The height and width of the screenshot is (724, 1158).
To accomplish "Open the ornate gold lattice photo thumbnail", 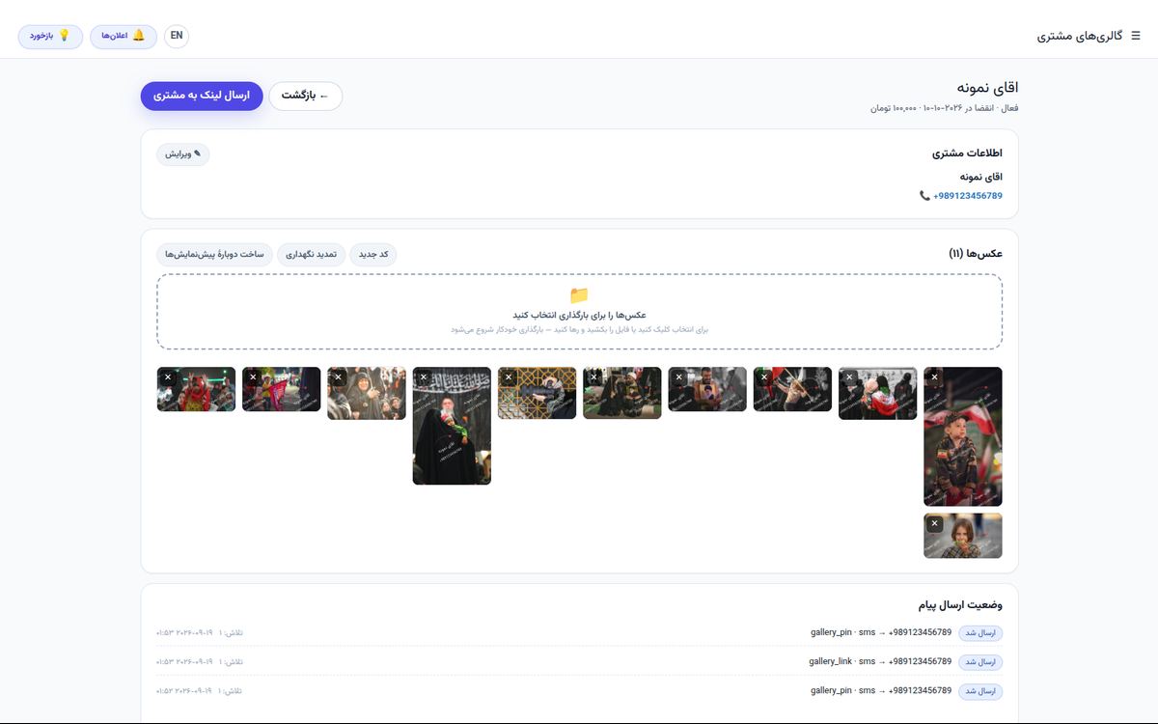I will pyautogui.click(x=537, y=393).
